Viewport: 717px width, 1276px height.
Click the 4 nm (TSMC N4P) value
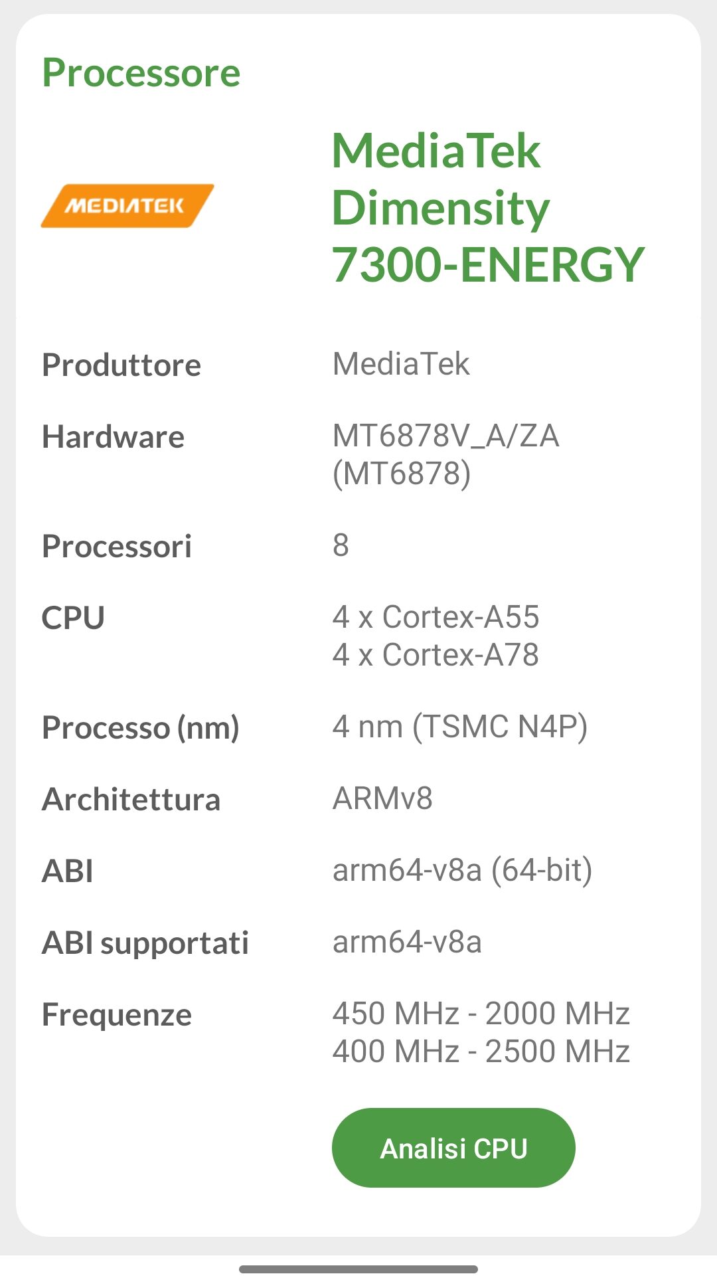click(x=459, y=727)
